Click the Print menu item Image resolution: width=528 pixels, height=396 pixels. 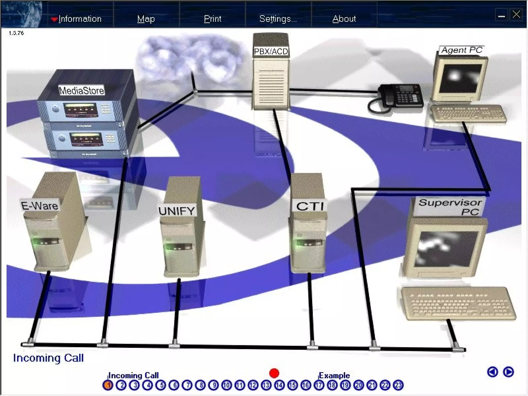[212, 19]
